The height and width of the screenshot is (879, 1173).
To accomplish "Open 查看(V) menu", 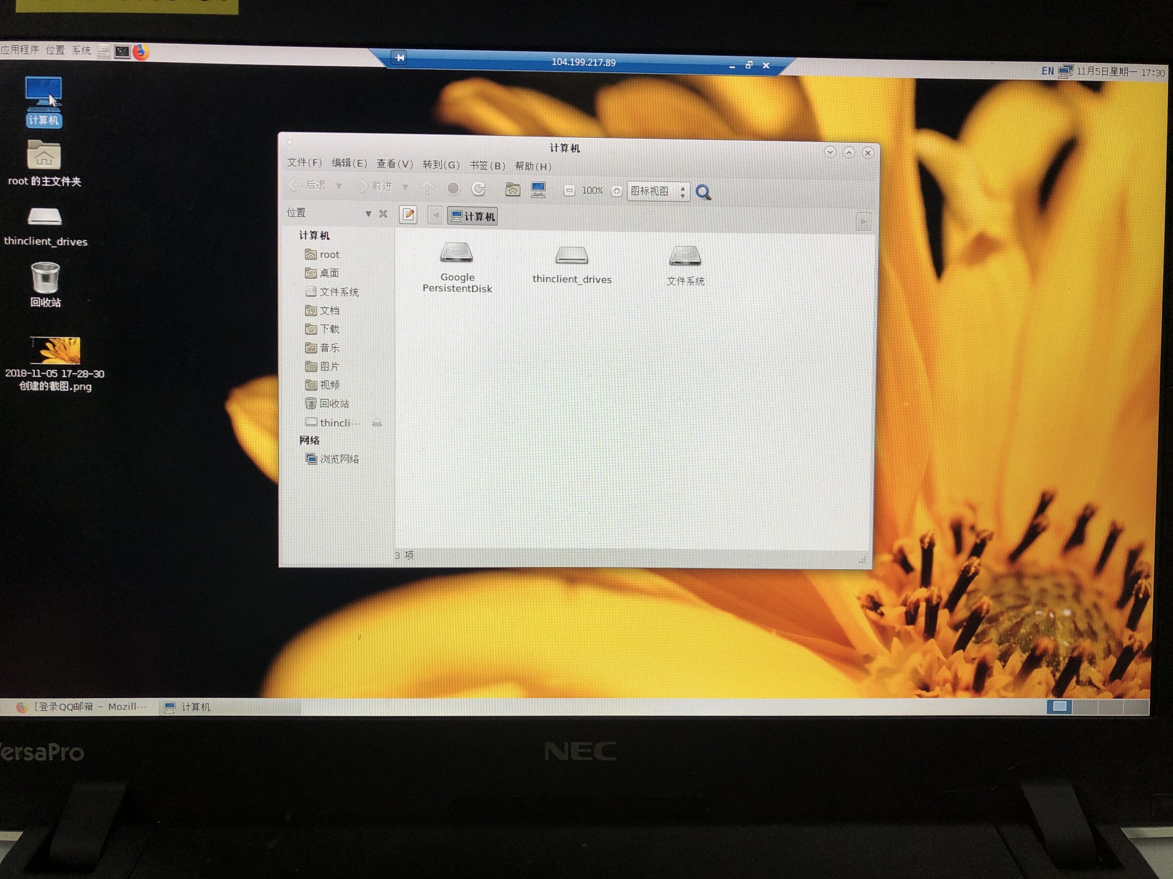I will (395, 164).
